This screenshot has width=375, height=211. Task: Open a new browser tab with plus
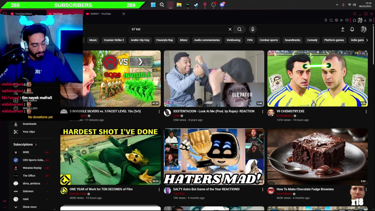(x=124, y=14)
